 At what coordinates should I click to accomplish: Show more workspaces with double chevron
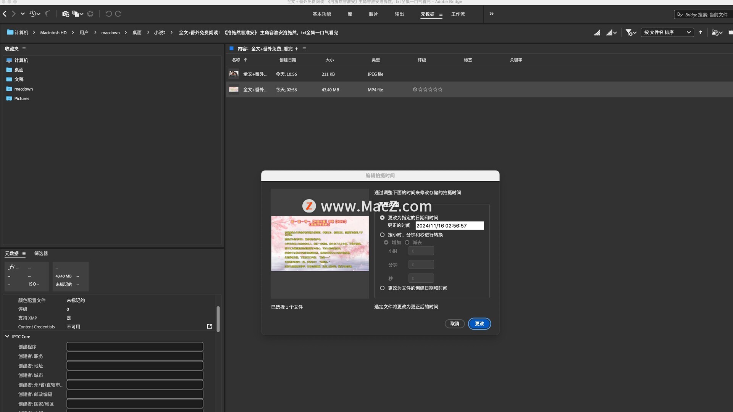pyautogui.click(x=491, y=14)
